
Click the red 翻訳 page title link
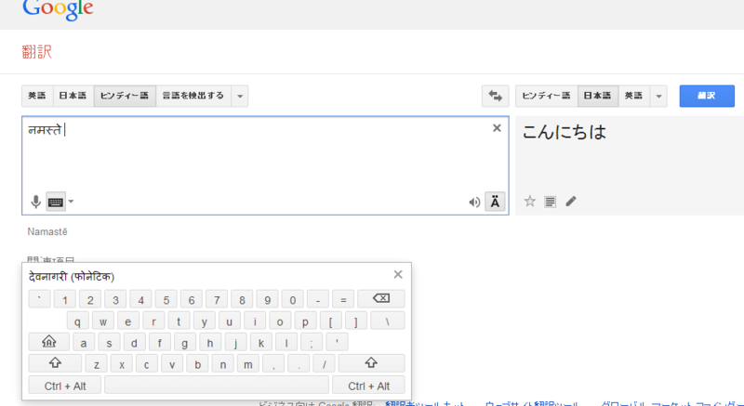(37, 52)
